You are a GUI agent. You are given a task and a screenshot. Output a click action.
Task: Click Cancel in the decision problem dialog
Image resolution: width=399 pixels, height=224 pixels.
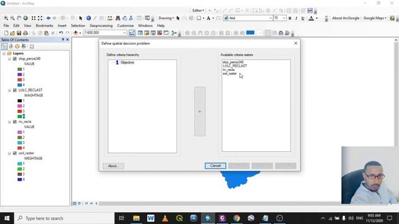pos(215,166)
